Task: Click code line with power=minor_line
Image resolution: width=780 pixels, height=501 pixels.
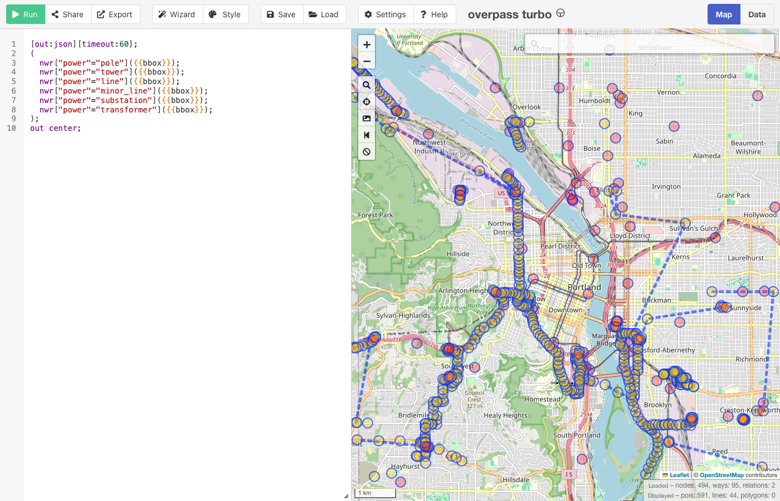Action: [124, 91]
